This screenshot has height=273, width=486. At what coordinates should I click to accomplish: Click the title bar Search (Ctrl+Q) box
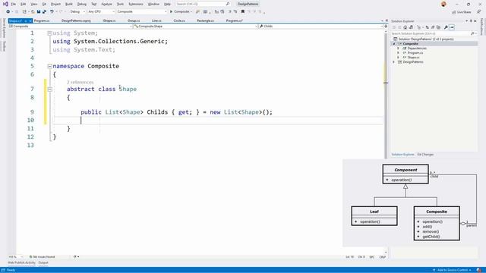point(203,4)
